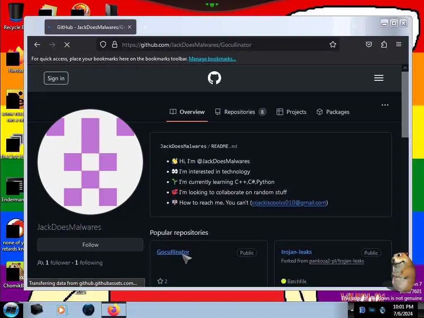Screen dimensions: 424x318
Task: Click the README.md file name text
Action: click(224, 146)
